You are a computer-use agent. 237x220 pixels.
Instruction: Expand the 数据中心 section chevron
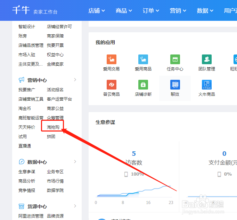75,162
